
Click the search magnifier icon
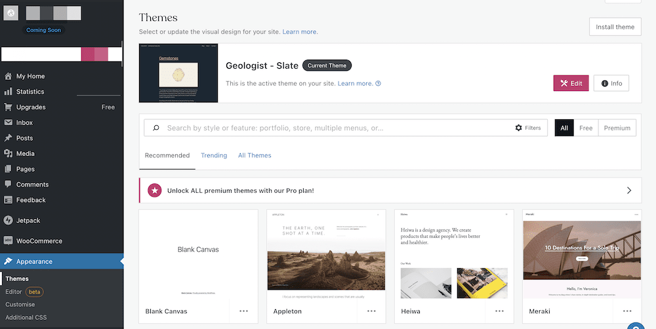click(x=156, y=128)
